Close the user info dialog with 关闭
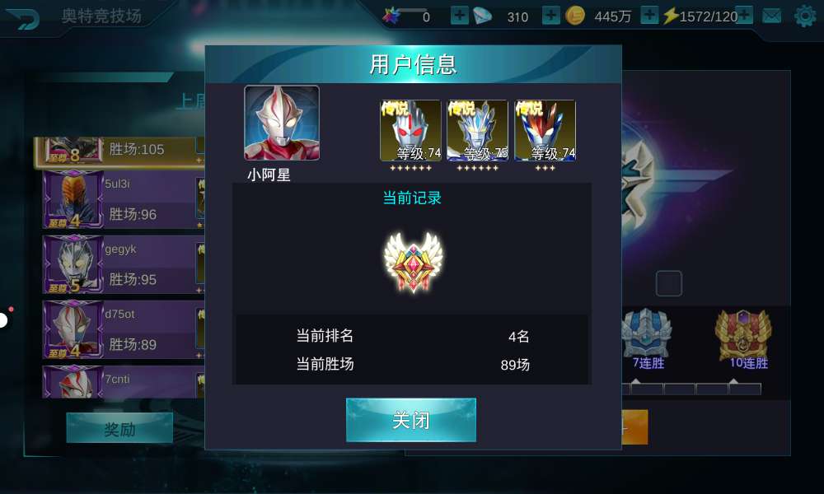The image size is (824, 494). (411, 420)
